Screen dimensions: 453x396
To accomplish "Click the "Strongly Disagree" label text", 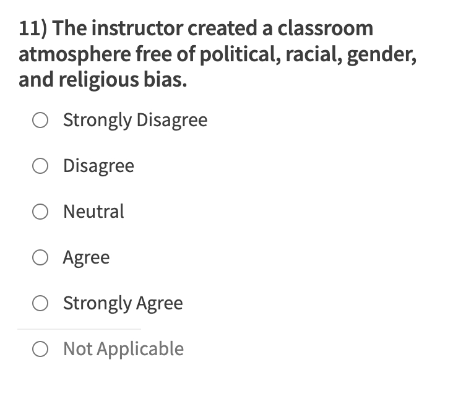I will [135, 120].
